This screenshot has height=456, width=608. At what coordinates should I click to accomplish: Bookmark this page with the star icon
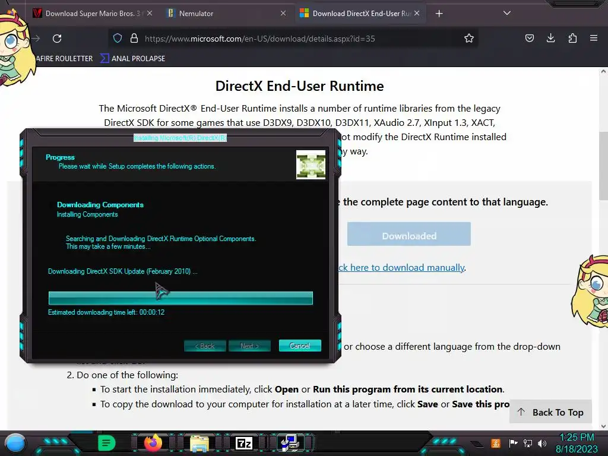click(469, 38)
